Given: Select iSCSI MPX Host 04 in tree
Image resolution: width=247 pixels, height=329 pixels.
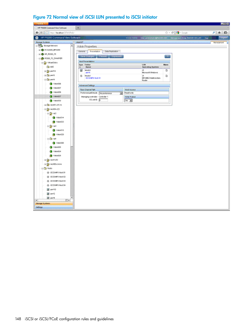Looking at the screenshot, I should [58, 185].
